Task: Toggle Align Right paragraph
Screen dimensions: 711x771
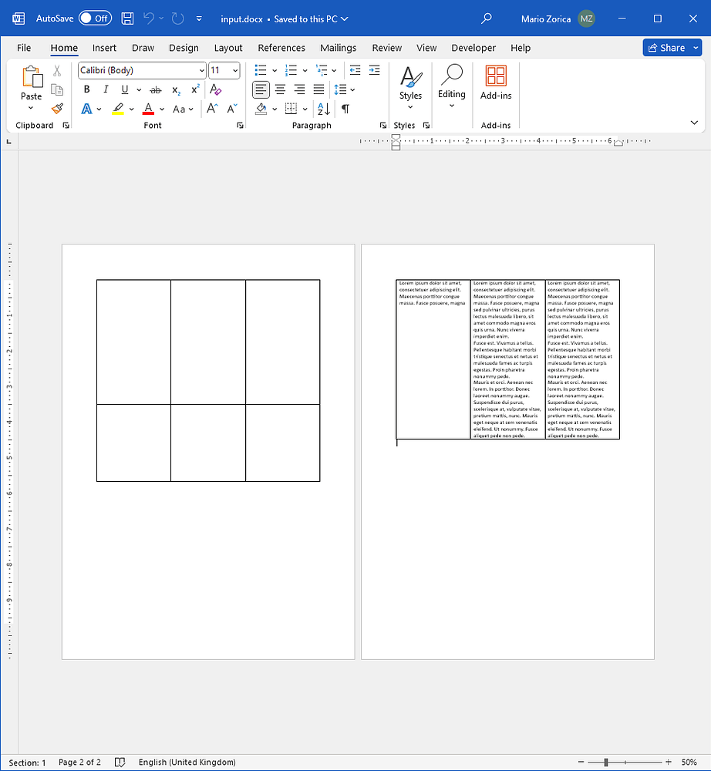Action: [299, 89]
